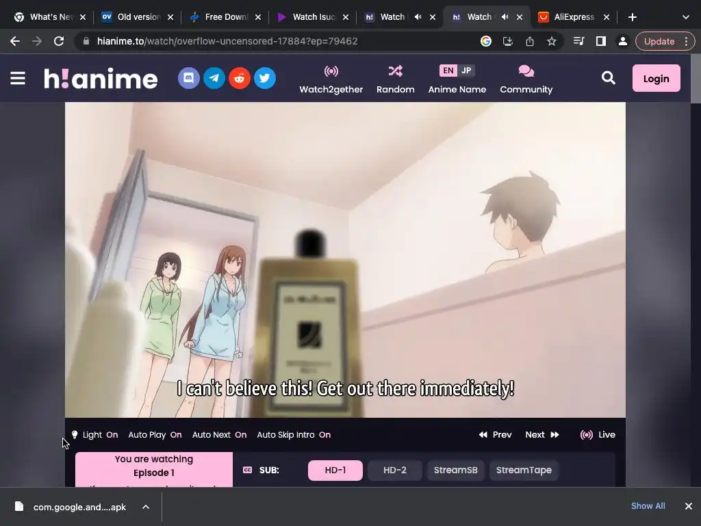The image size is (701, 526).
Task: Open the Reddit social link
Action: click(x=240, y=78)
